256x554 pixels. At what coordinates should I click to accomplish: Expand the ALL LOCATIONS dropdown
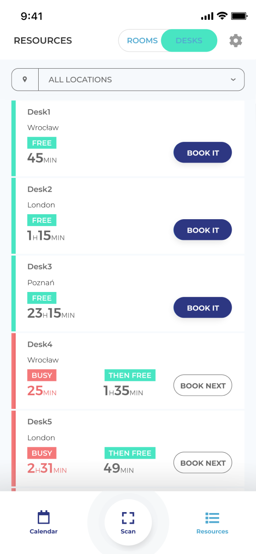click(x=128, y=80)
